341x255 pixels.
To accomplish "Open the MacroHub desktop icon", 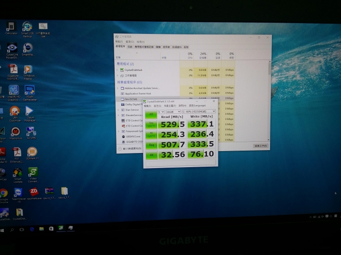I will [x=16, y=133].
